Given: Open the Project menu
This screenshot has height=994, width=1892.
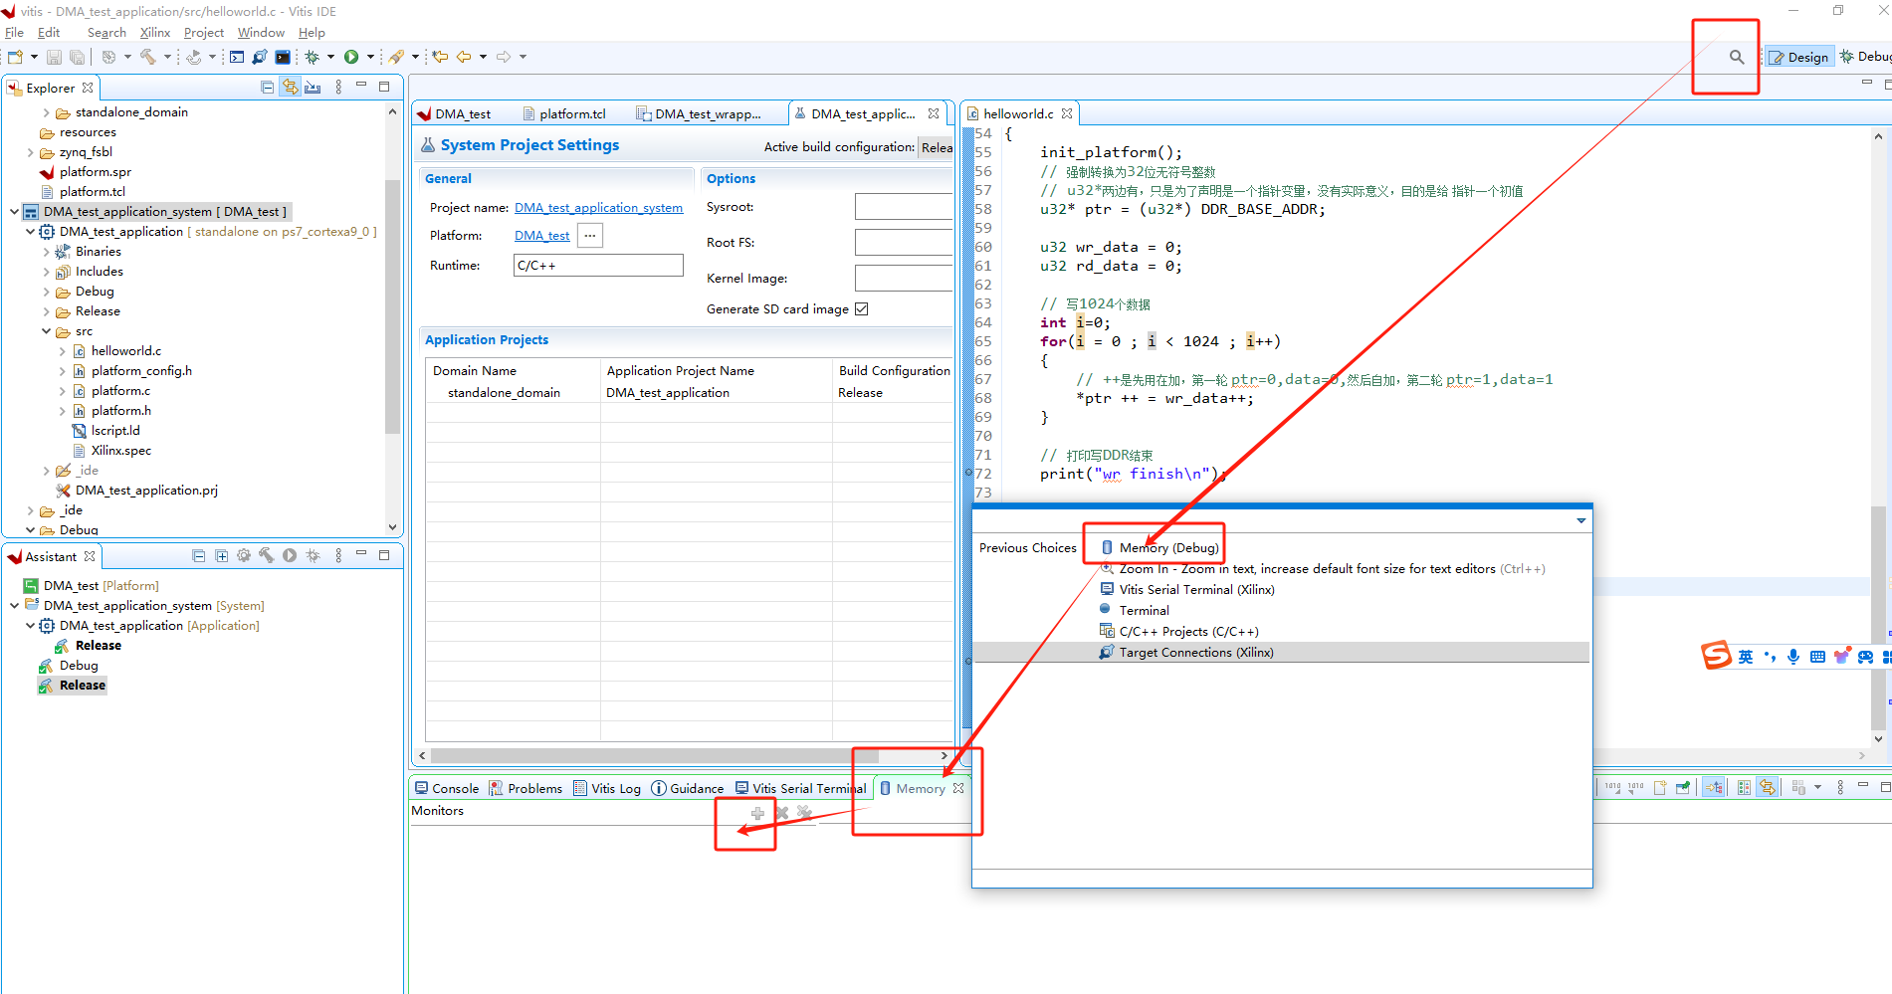Looking at the screenshot, I should [204, 33].
